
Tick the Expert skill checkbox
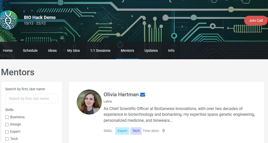pyautogui.click(x=7, y=132)
